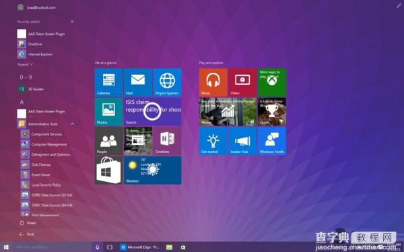
Task: Open the Store icon on the taskbar
Action: (182, 247)
